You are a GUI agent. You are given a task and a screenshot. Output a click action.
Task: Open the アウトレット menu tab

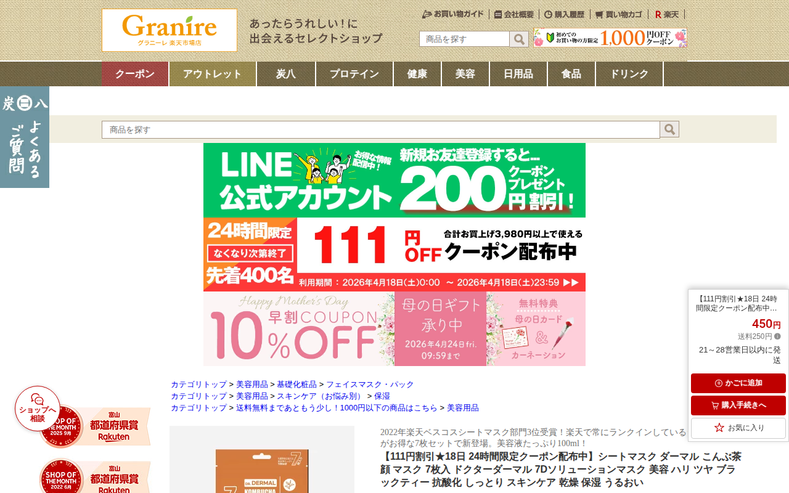tap(213, 74)
